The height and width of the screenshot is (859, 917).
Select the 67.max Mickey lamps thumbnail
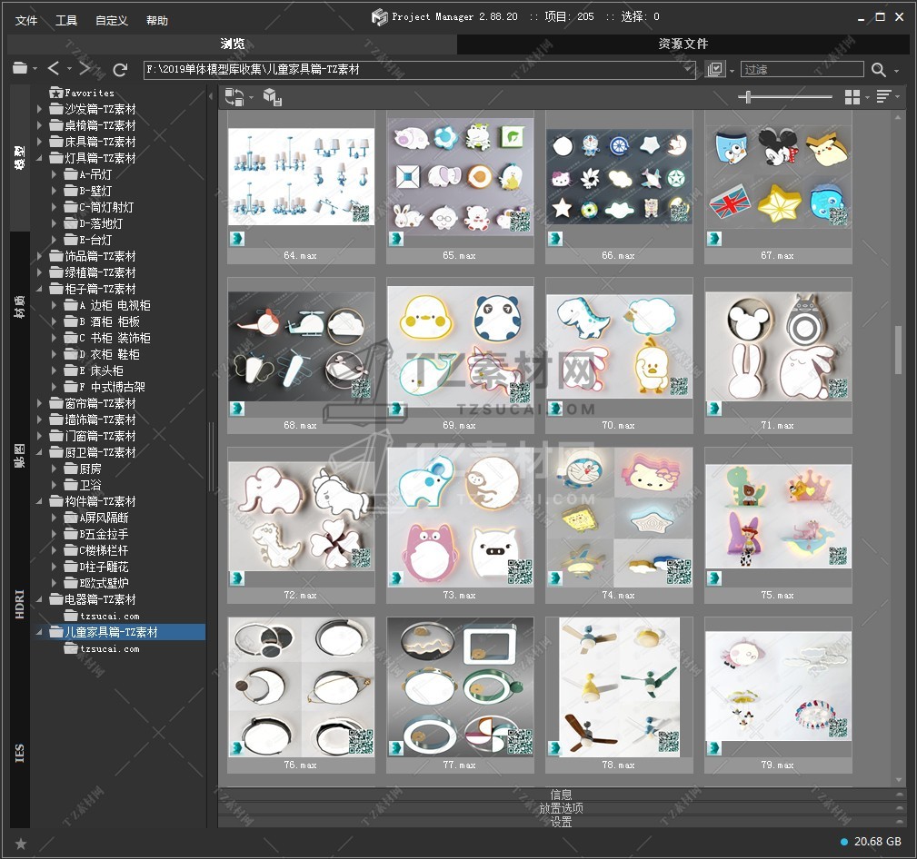[778, 178]
